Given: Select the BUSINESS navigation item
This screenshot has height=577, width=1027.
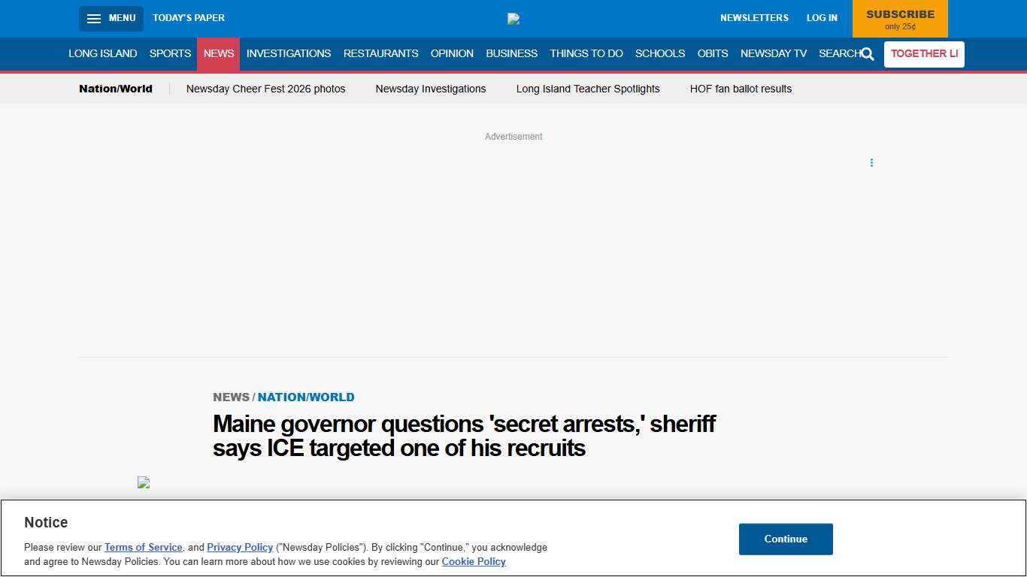Looking at the screenshot, I should tap(511, 53).
